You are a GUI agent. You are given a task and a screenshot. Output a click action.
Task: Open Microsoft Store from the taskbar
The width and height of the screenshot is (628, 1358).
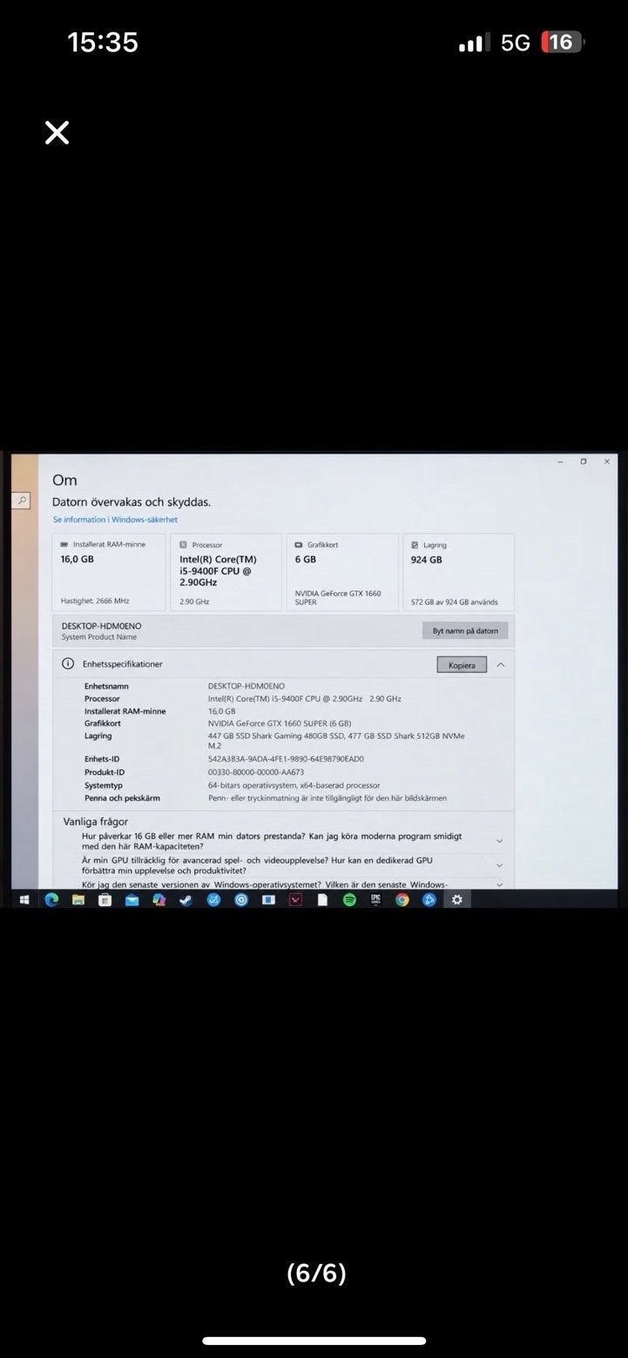pos(105,900)
